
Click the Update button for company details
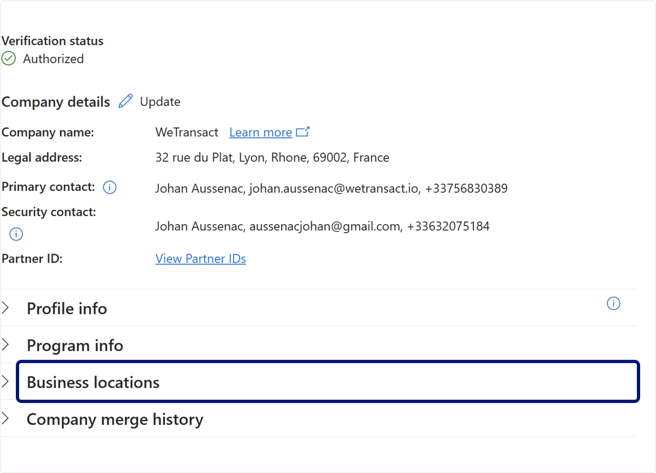point(160,102)
